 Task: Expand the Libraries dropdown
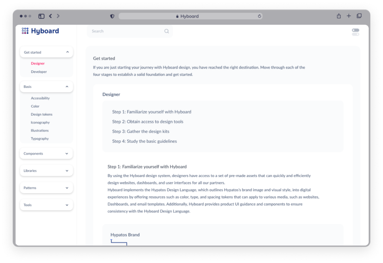click(x=67, y=171)
